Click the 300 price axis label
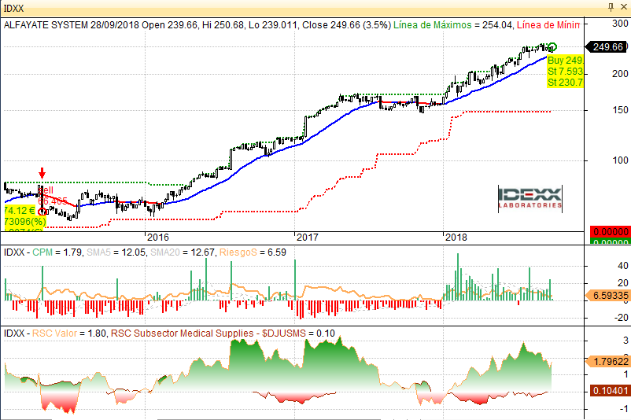 620,24
